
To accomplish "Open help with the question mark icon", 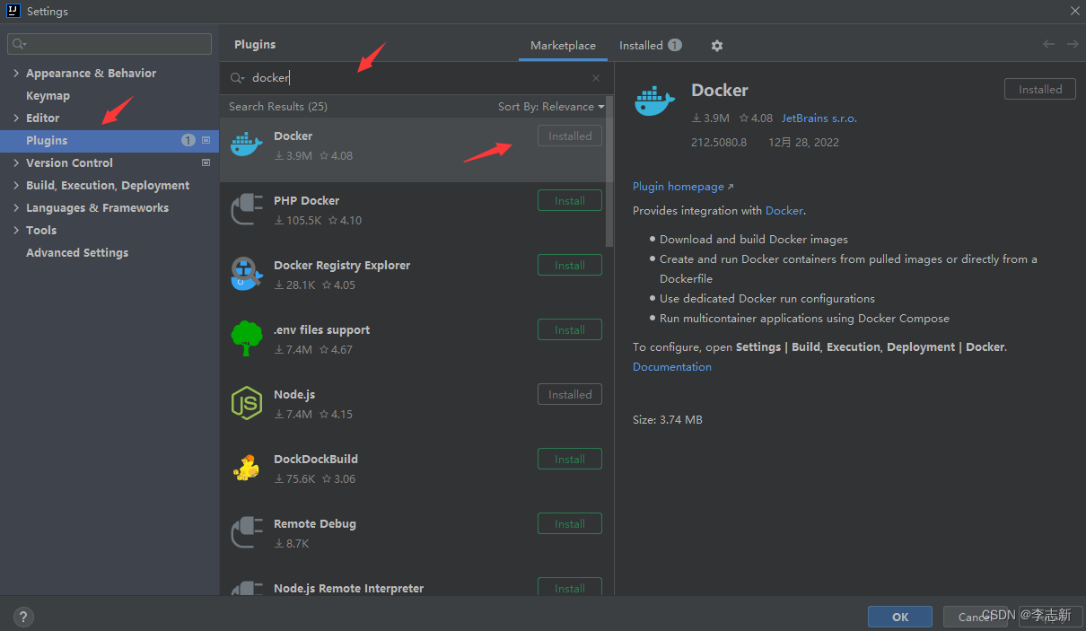I will click(23, 617).
